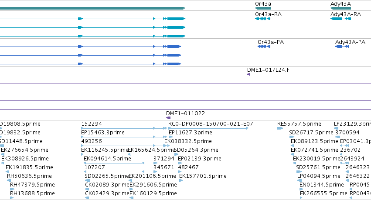
Task: Click the EK157701.5prime label
Action: [203, 176]
